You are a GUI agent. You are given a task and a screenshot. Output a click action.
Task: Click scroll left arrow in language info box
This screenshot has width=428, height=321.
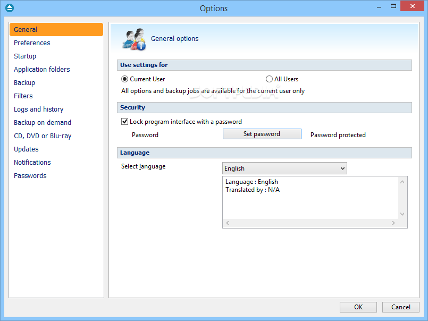228,223
